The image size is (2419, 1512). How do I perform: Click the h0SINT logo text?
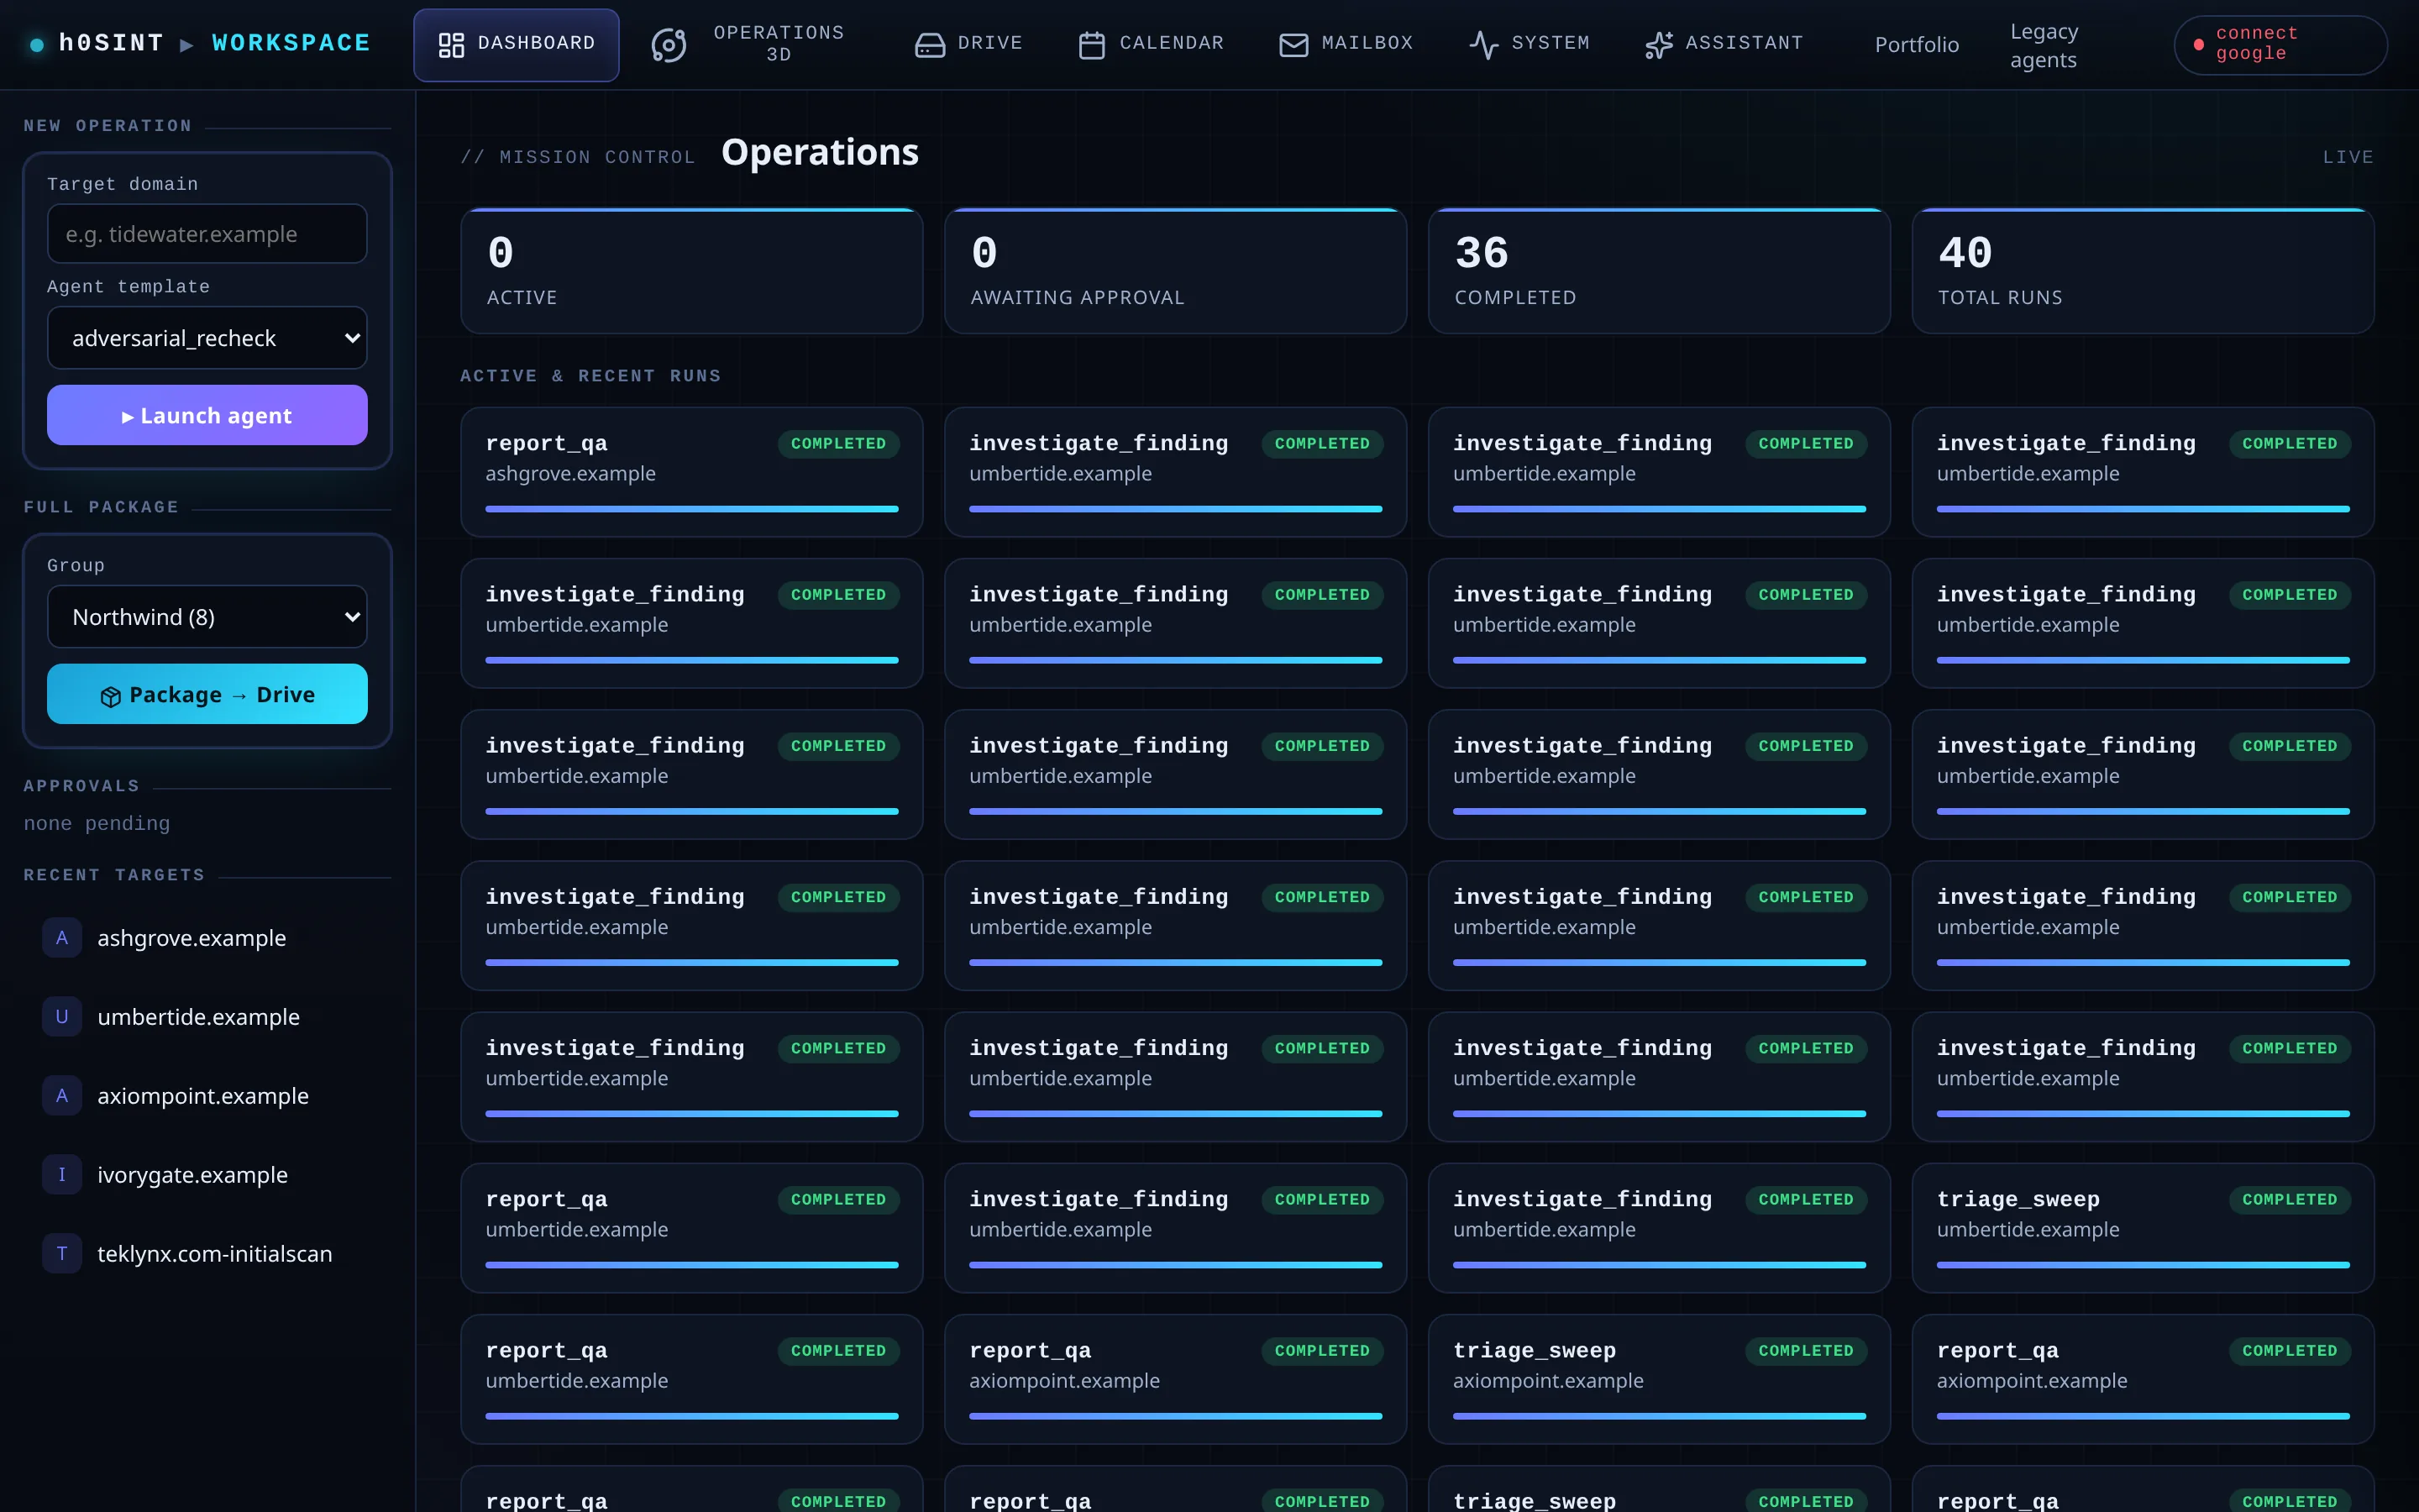pos(111,43)
